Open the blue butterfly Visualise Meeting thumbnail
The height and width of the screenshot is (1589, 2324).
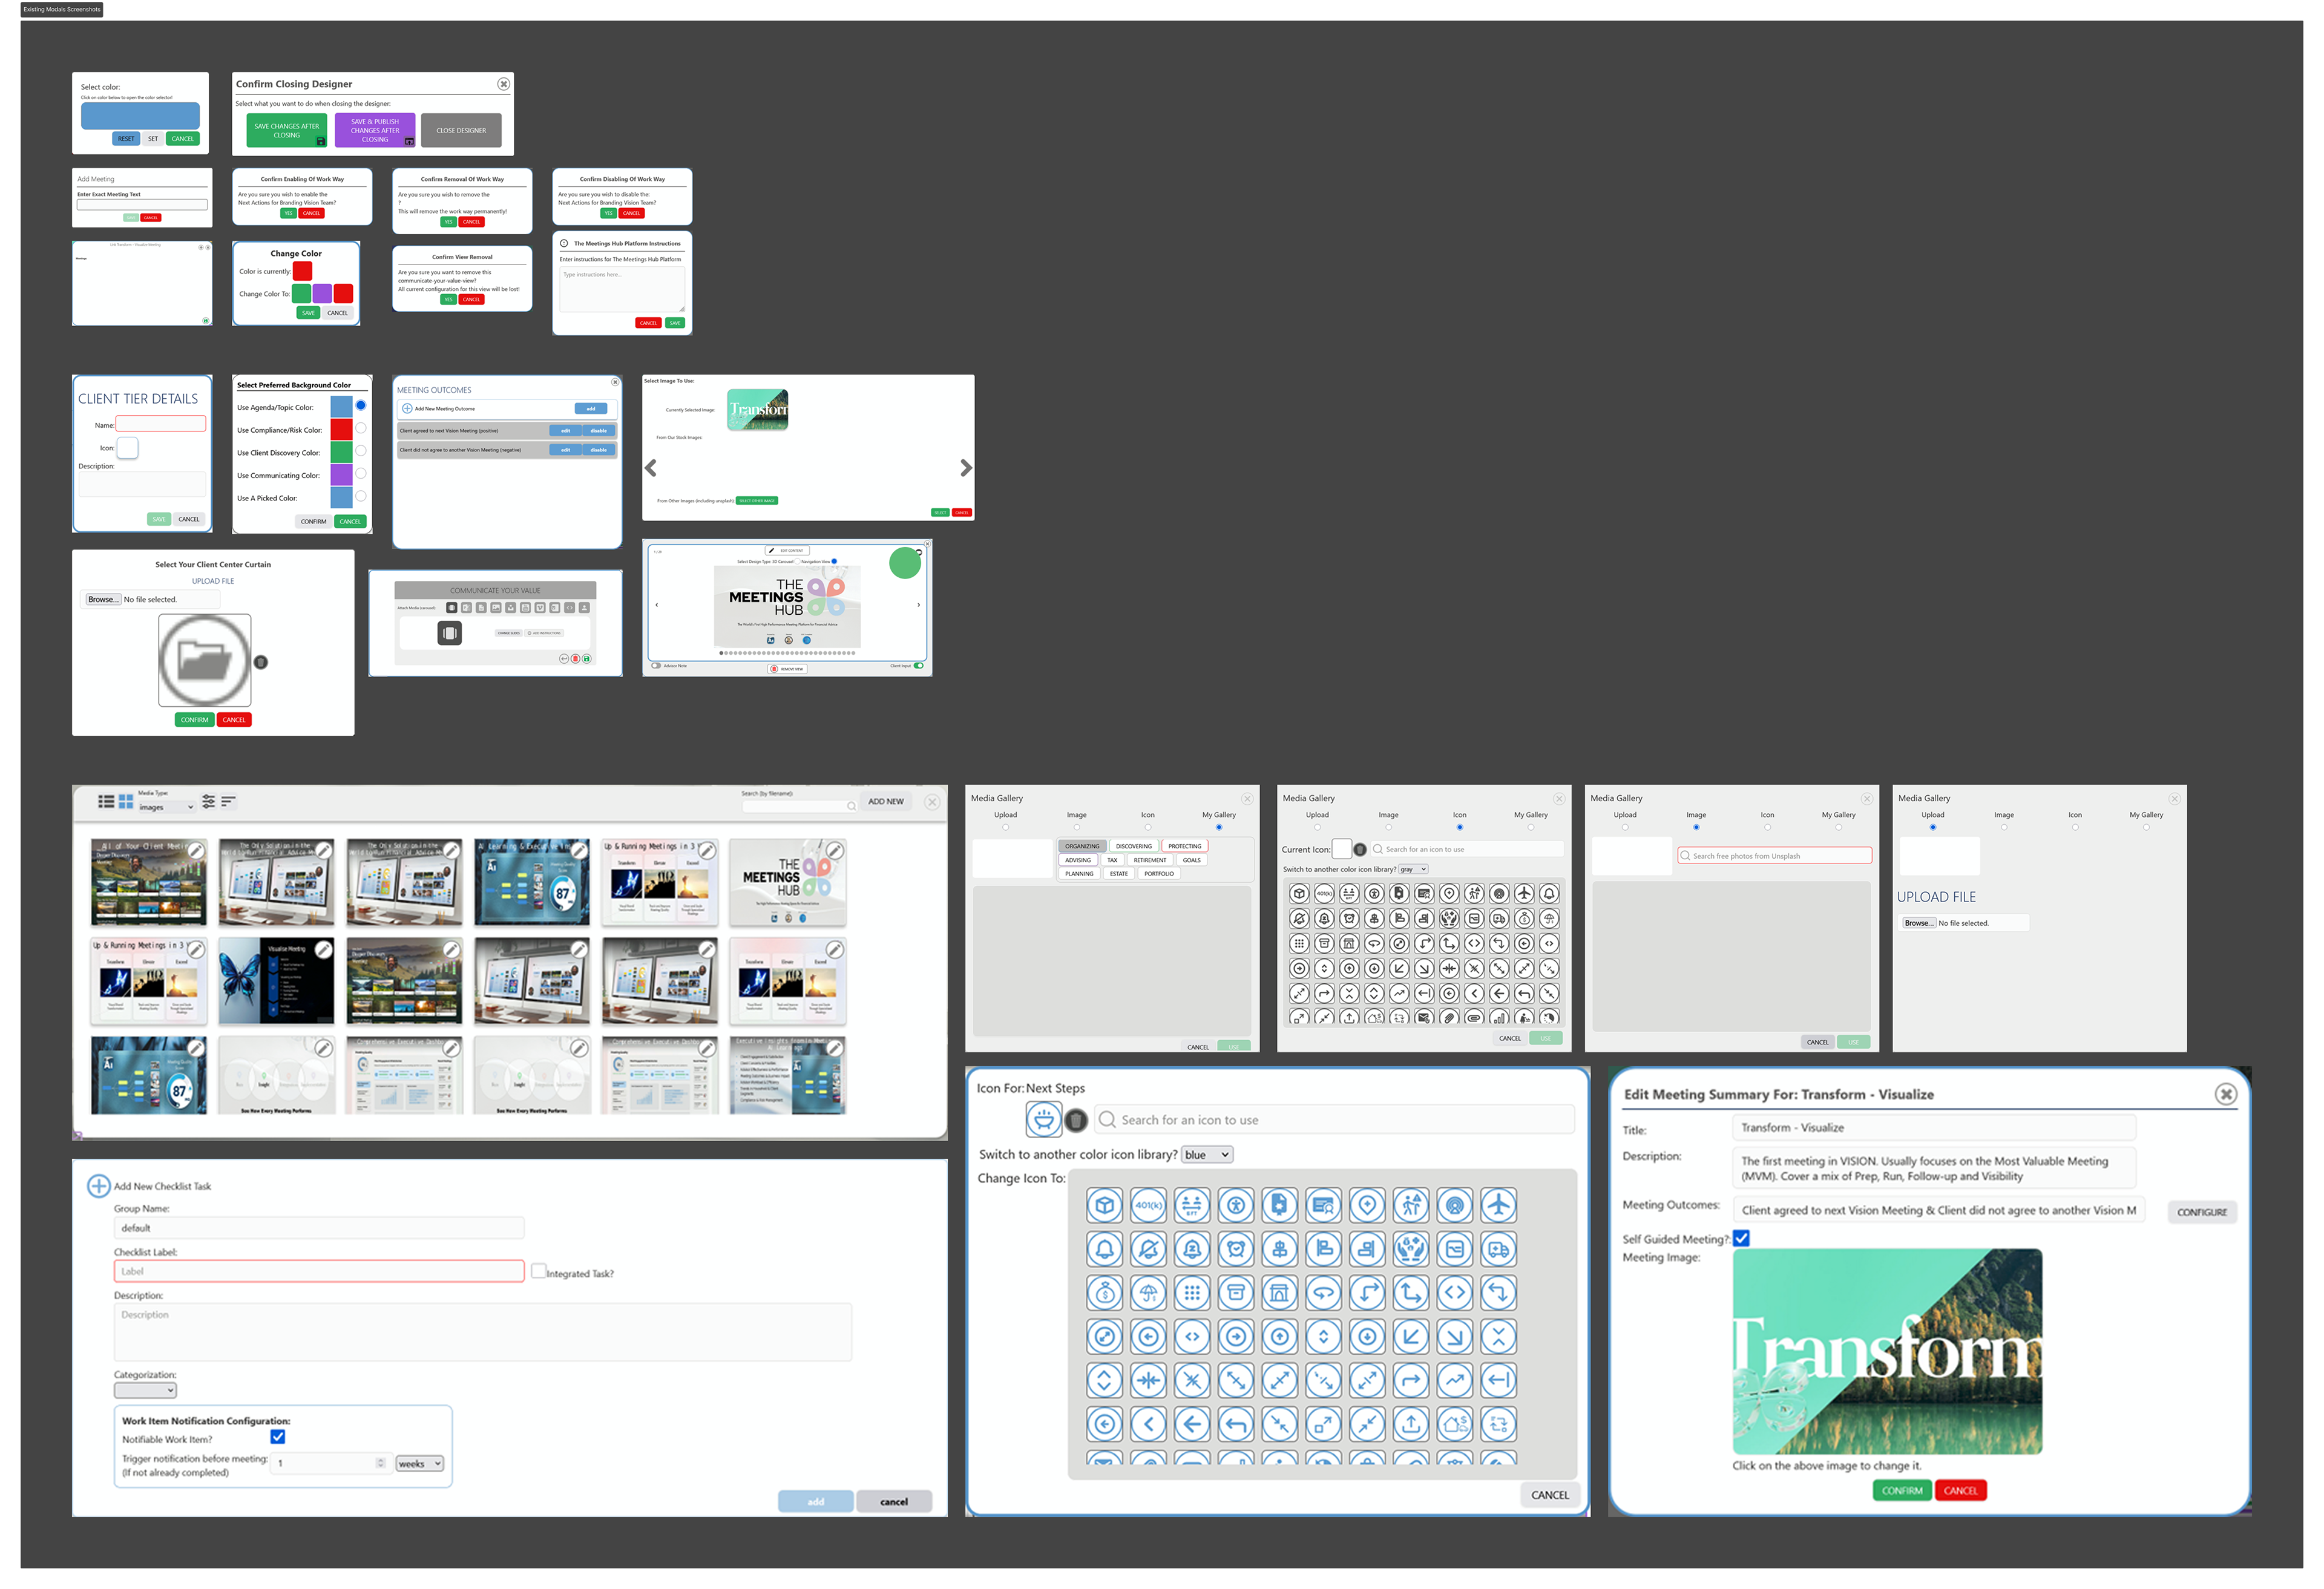coord(276,981)
